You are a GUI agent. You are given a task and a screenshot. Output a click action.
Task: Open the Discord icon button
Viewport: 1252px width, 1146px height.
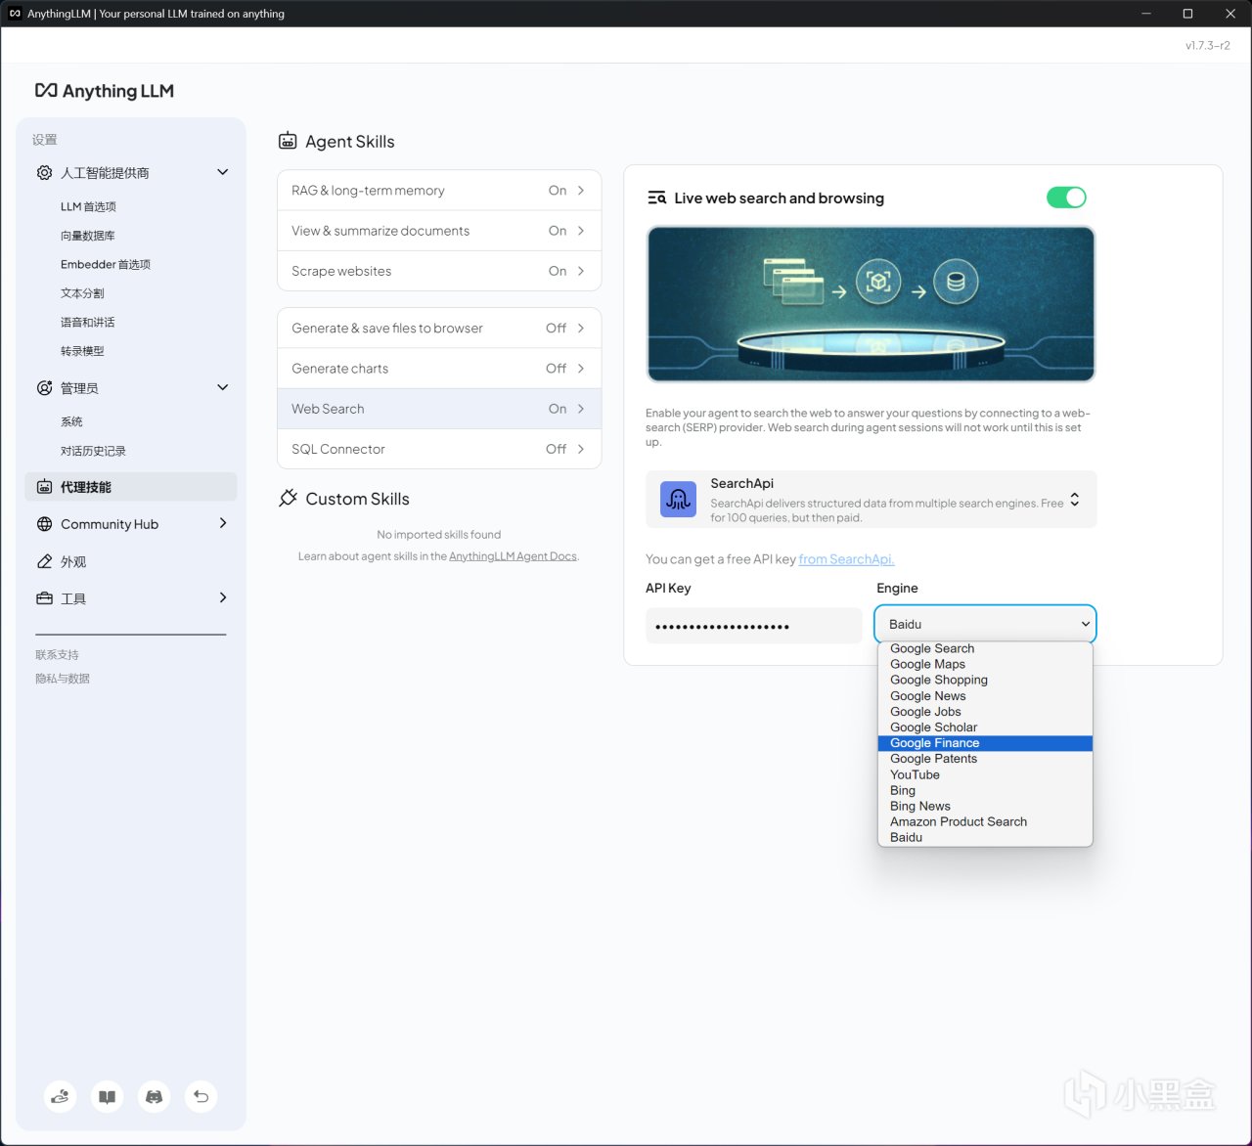pos(154,1096)
